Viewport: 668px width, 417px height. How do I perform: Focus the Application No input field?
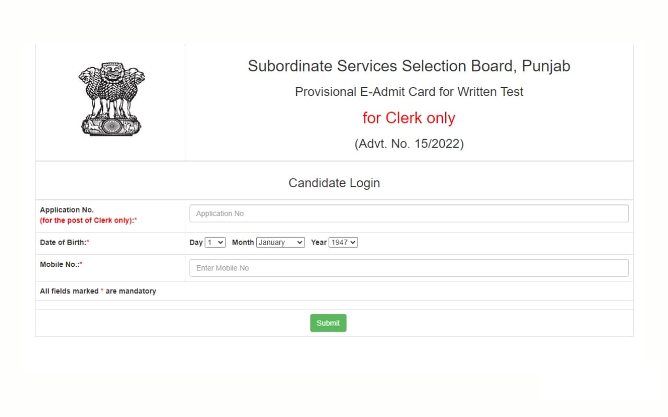pos(409,214)
